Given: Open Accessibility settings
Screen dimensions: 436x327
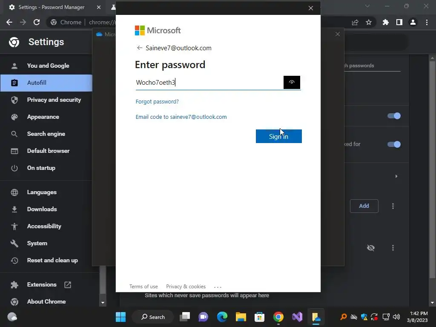Looking at the screenshot, I should pyautogui.click(x=46, y=226).
